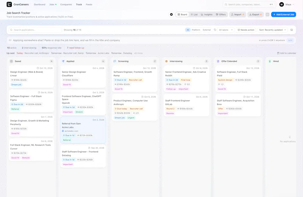This screenshot has width=303, height=197.
Task: Open the All labels dropdown
Action: [226, 30]
